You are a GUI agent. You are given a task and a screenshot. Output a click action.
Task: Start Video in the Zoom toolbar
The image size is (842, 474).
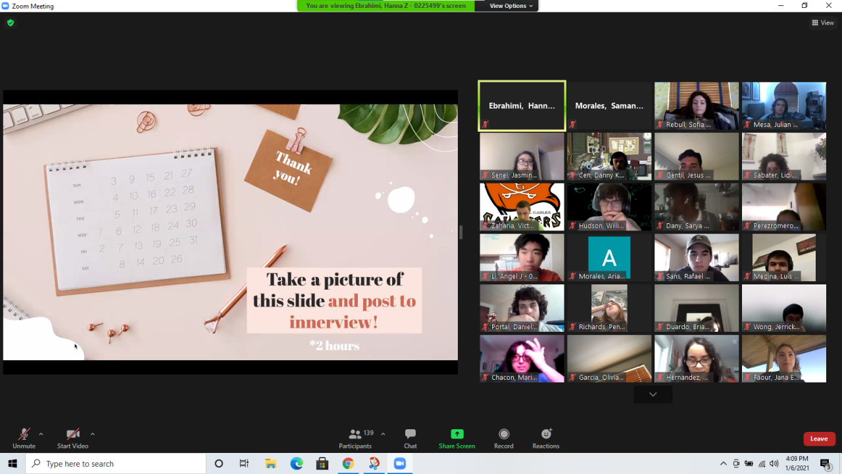[72, 438]
